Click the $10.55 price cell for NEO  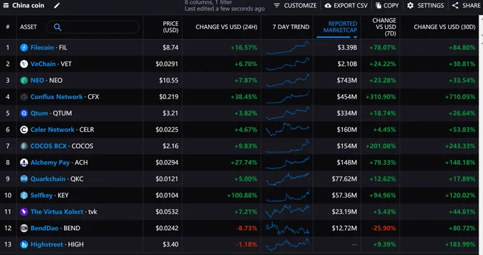click(x=169, y=81)
